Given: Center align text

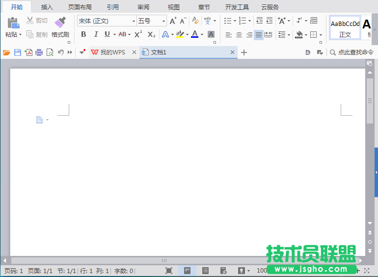Looking at the screenshot, I should (x=239, y=35).
